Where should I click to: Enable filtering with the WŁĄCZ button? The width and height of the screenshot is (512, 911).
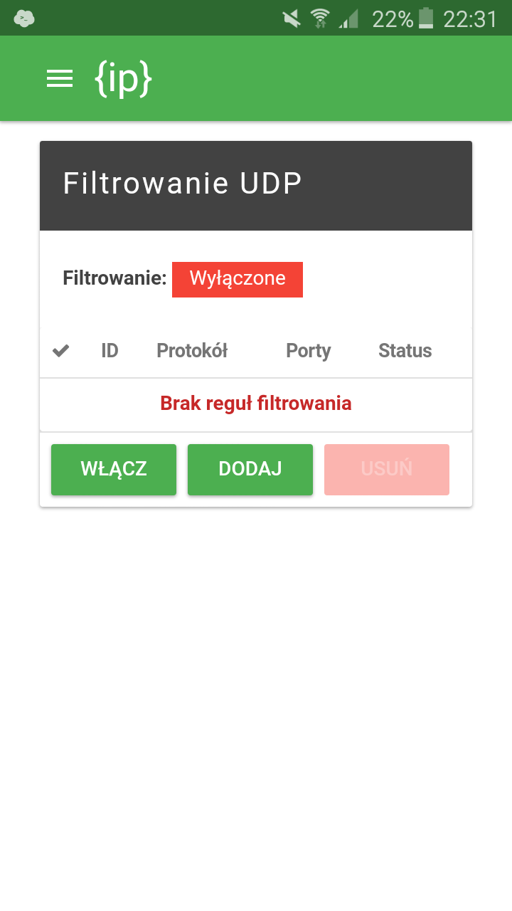(114, 469)
